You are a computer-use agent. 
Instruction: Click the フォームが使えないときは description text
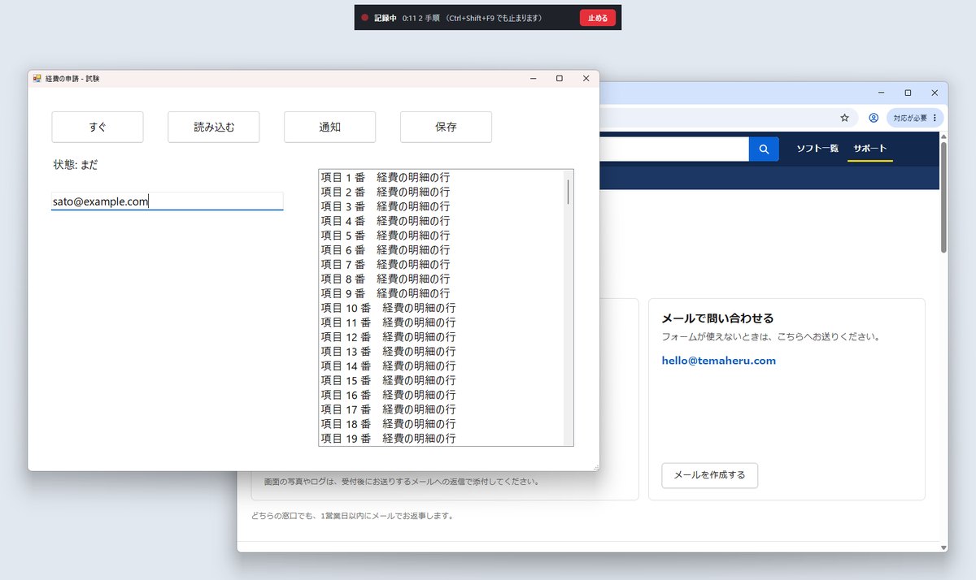(771, 336)
